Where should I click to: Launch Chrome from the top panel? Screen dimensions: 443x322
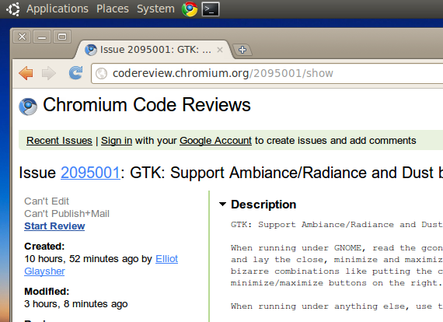(190, 9)
